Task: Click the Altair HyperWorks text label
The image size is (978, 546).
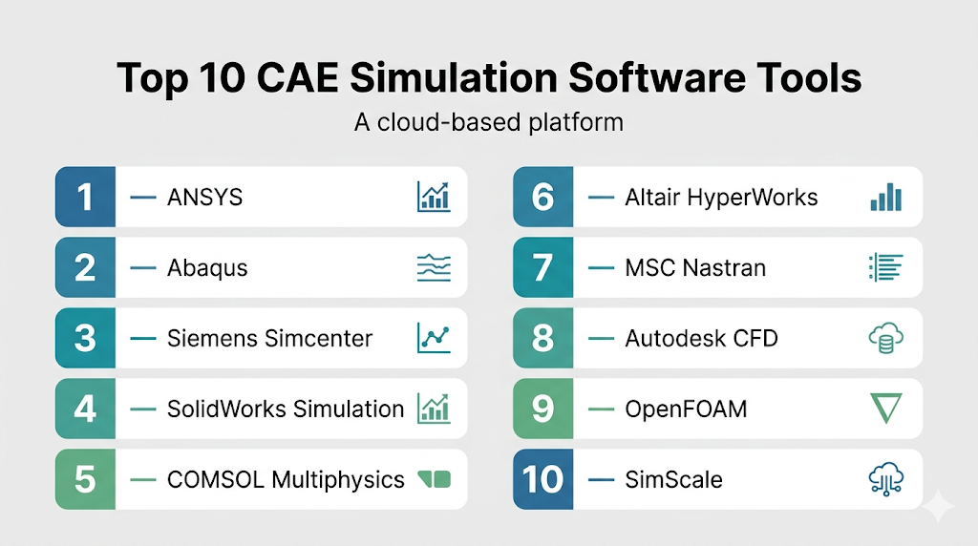Action: point(721,198)
